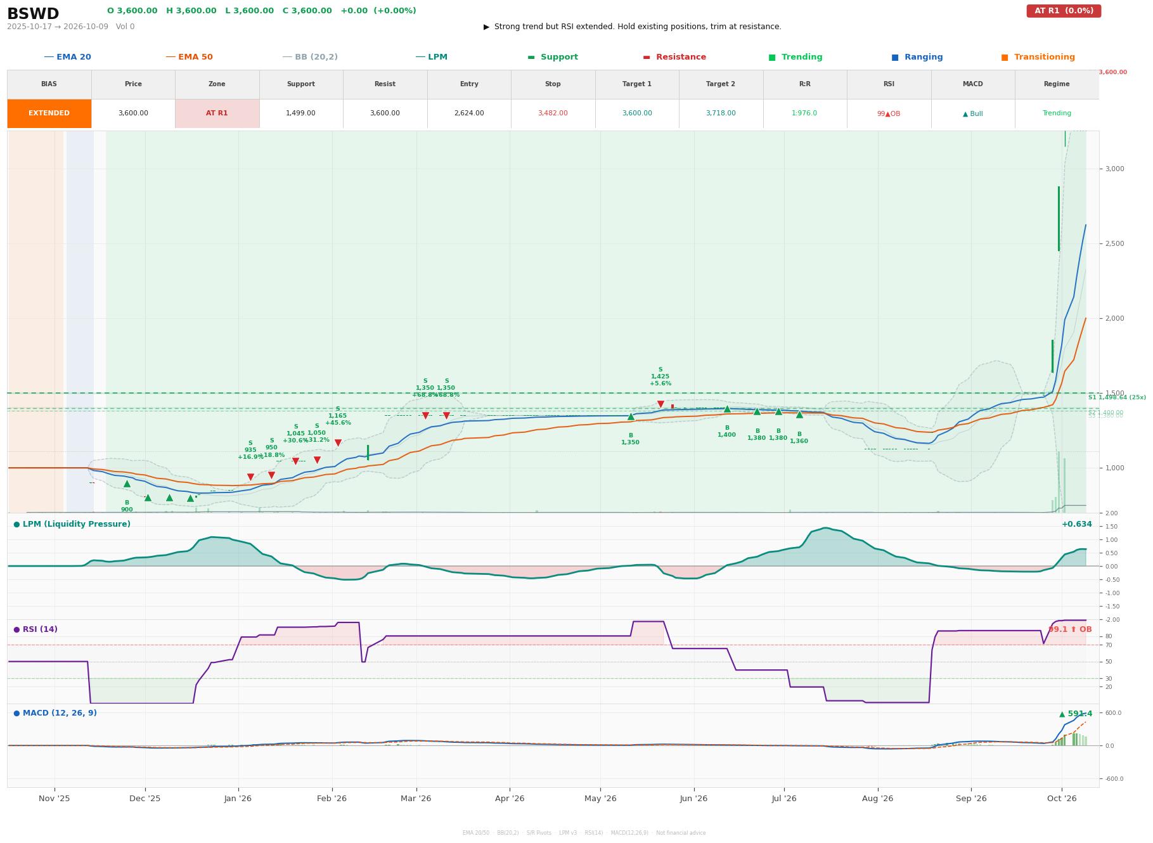Screen dimensions: 1153x843
Task: Click the S1 1,498.64 (25x) level label
Action: pos(1117,397)
